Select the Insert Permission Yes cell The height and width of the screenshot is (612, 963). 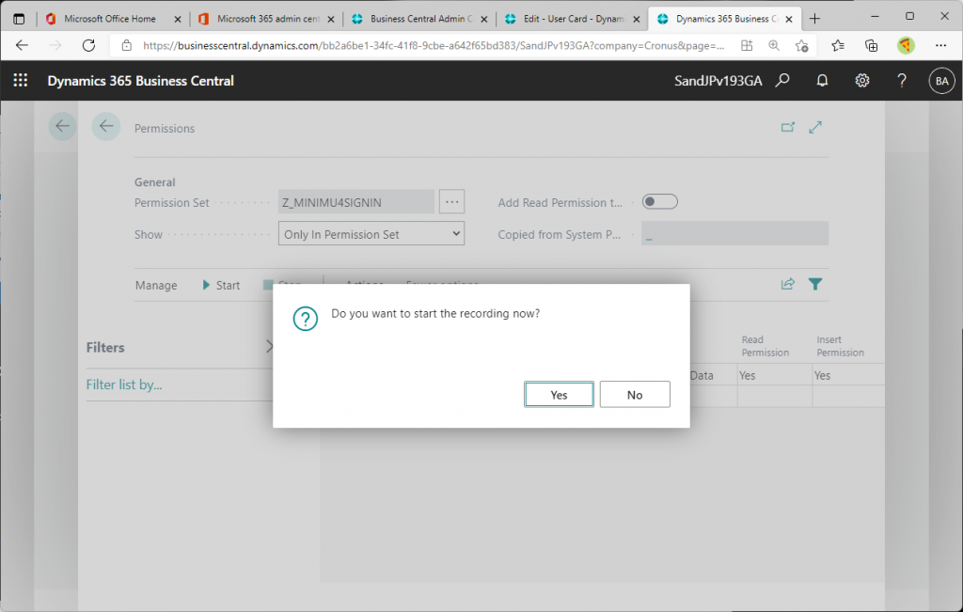(x=848, y=375)
